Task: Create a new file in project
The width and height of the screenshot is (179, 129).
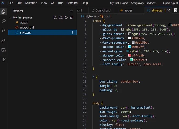Action: pyautogui.click(x=55, y=17)
